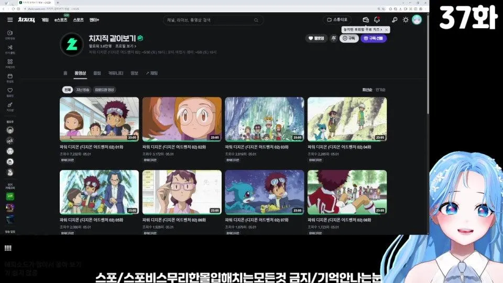
Task: Close the free cheese tooltip
Action: (386, 29)
